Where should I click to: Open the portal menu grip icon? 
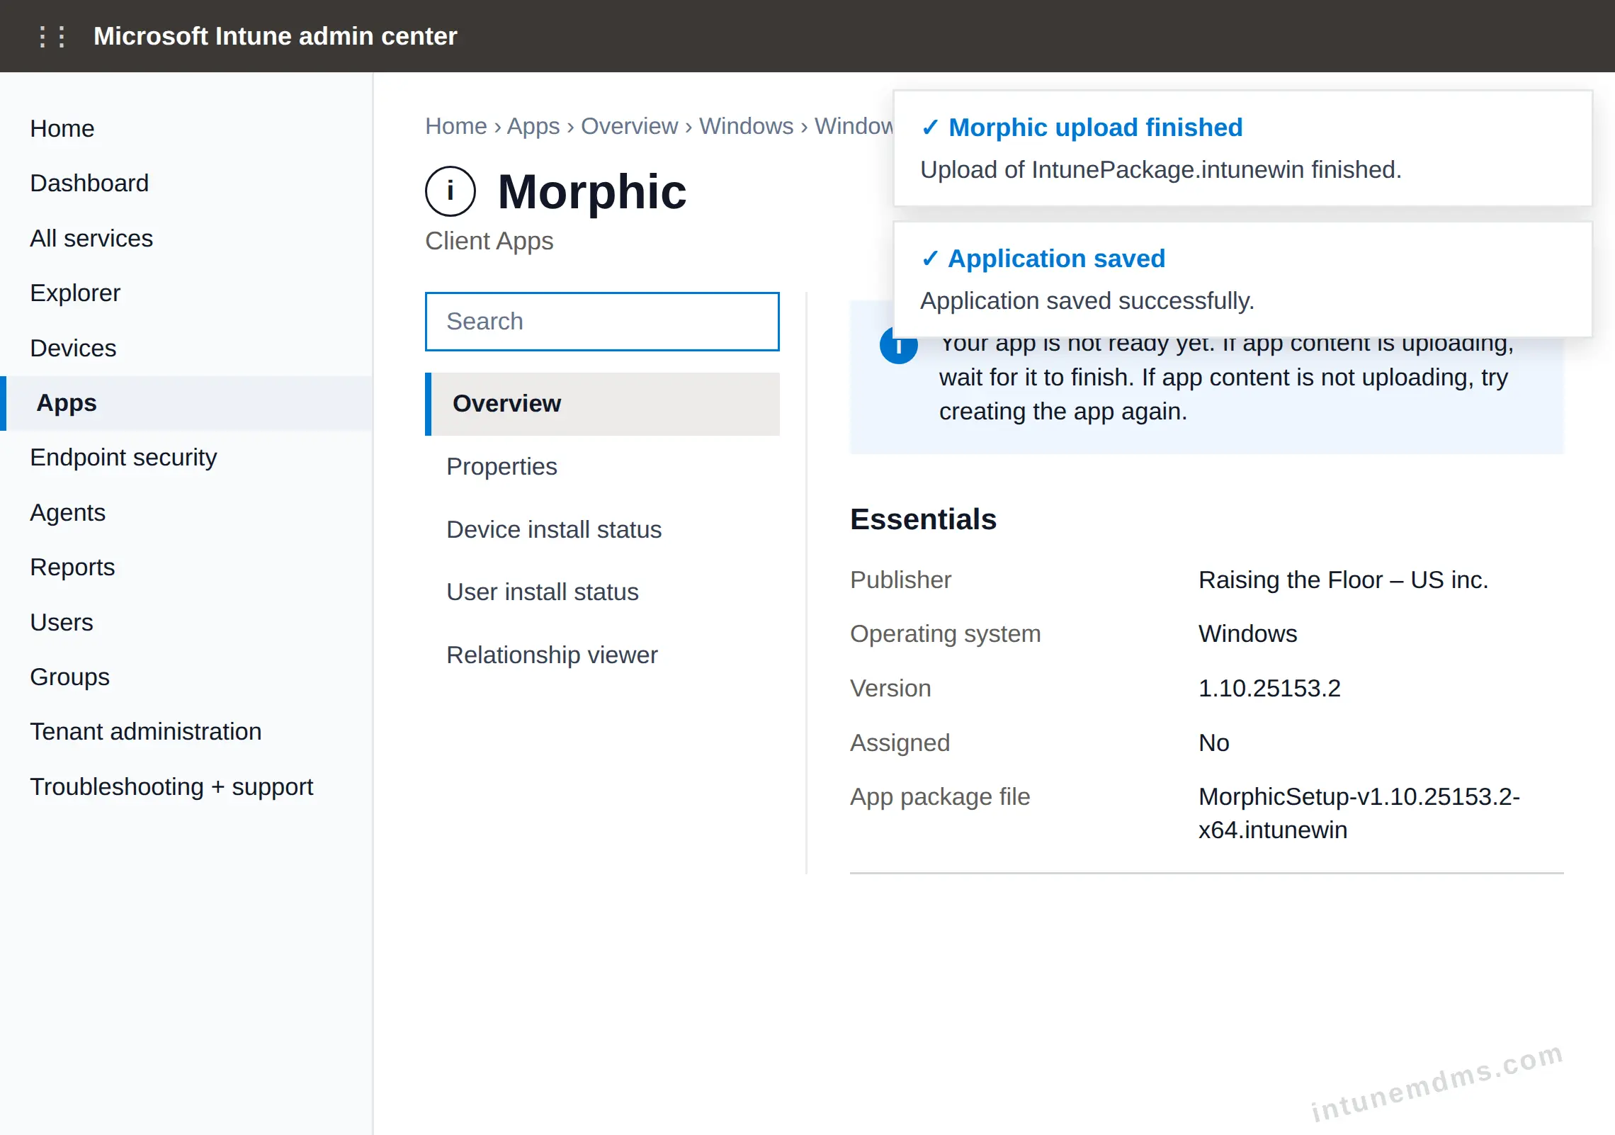52,36
